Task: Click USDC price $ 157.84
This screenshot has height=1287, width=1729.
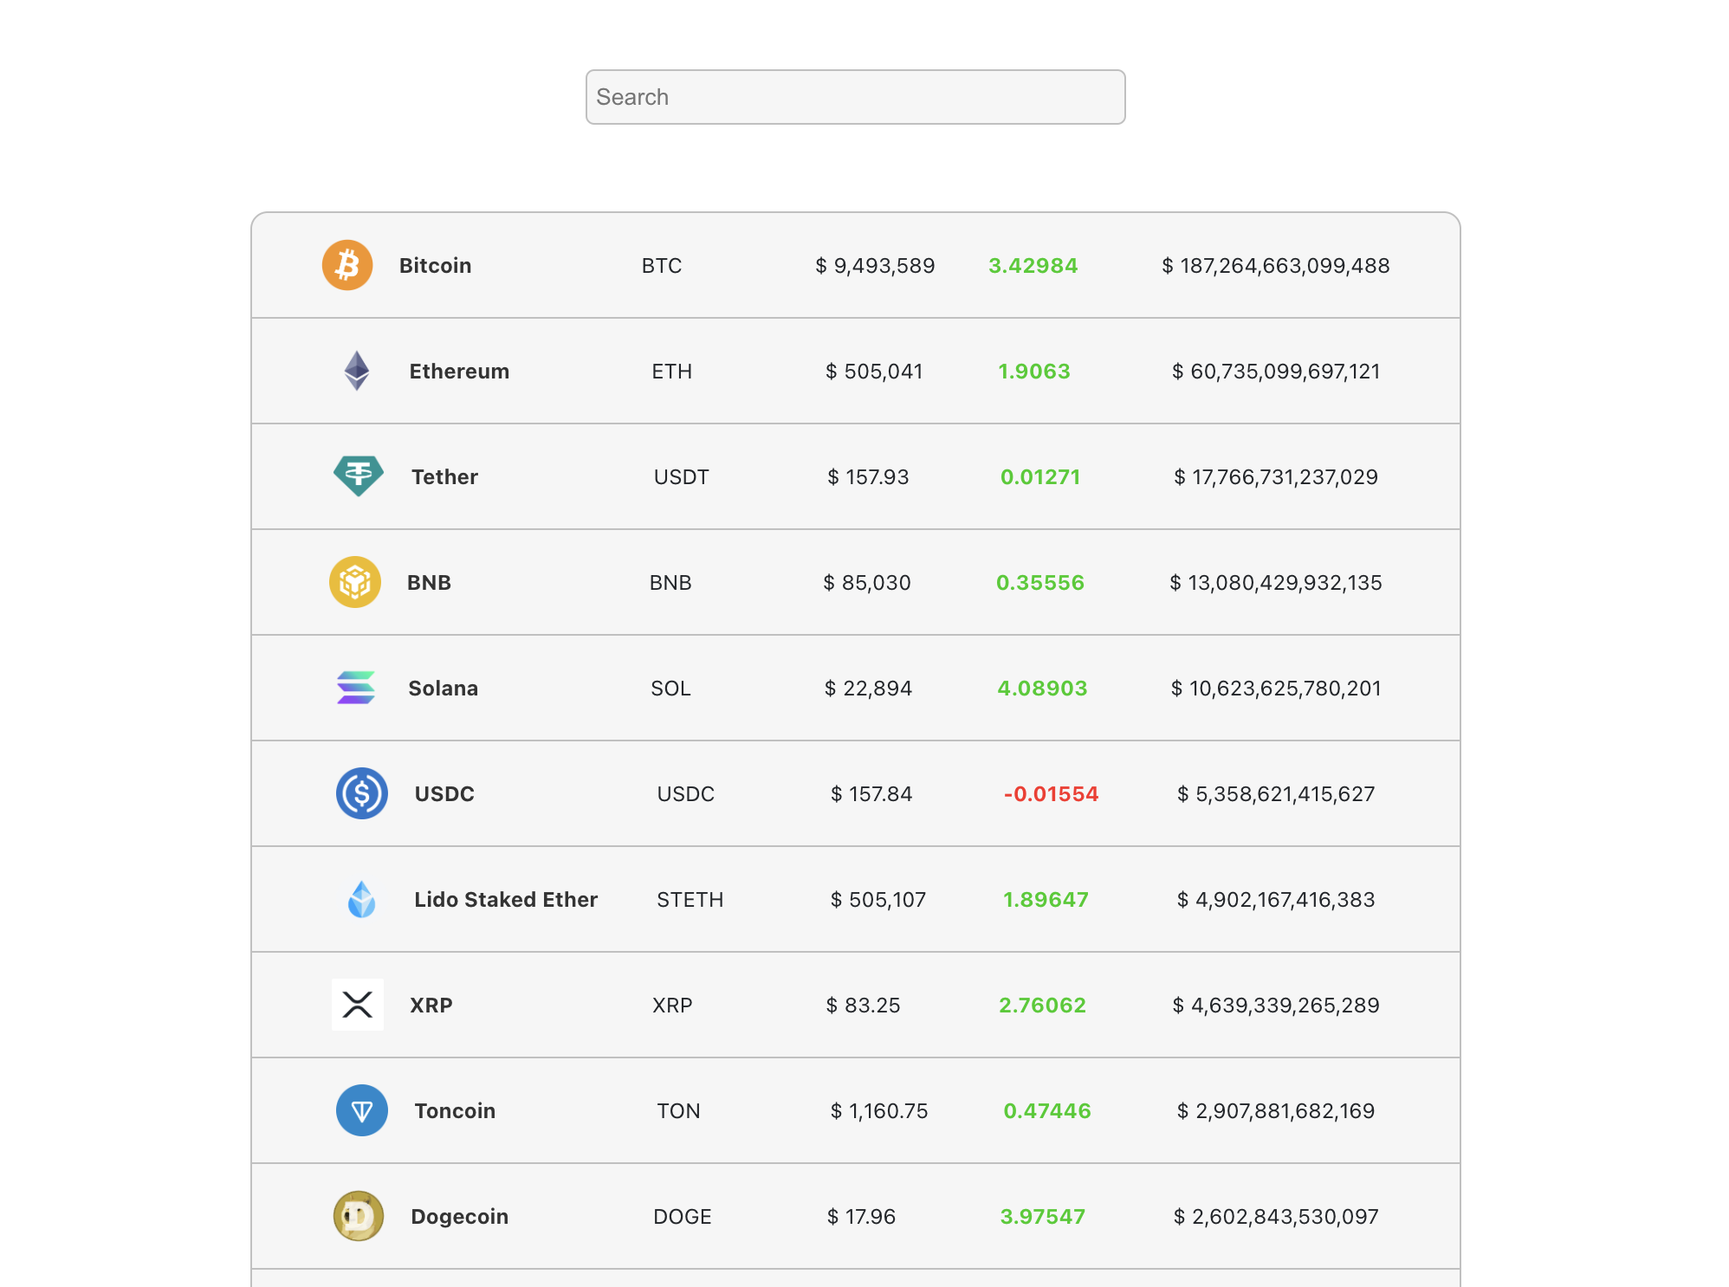Action: click(871, 794)
